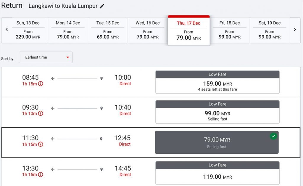Deselect the 79.00 MYR selected fare
The height and width of the screenshot is (186, 303).
217,142
